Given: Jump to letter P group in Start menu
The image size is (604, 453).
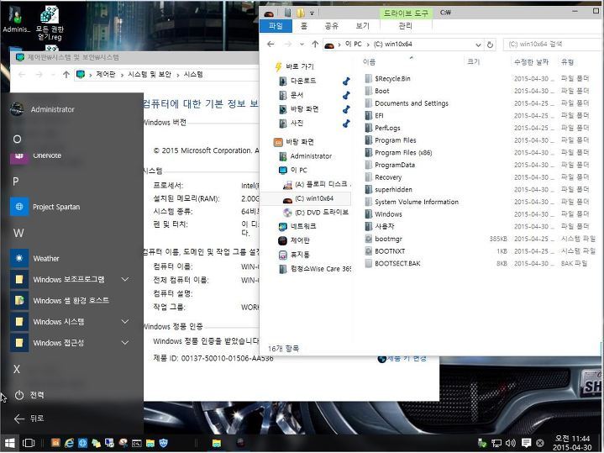Looking at the screenshot, I should tap(16, 182).
